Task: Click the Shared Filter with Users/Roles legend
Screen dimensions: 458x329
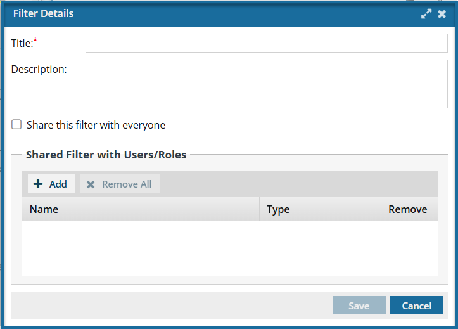Action: [106, 155]
